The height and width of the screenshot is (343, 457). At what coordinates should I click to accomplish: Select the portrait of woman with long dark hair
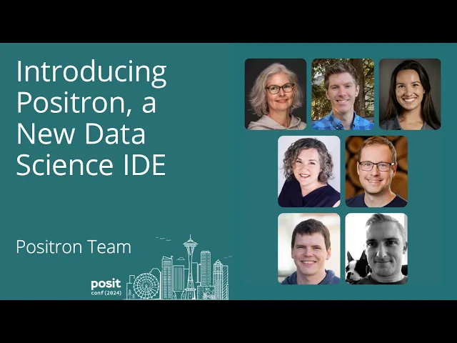point(410,94)
